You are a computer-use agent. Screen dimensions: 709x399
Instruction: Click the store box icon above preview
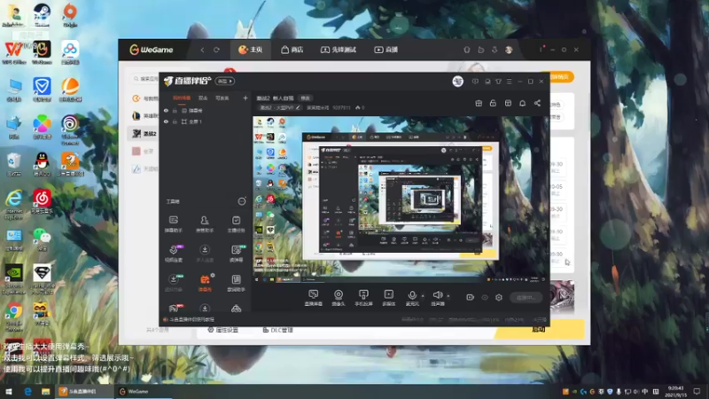click(508, 103)
